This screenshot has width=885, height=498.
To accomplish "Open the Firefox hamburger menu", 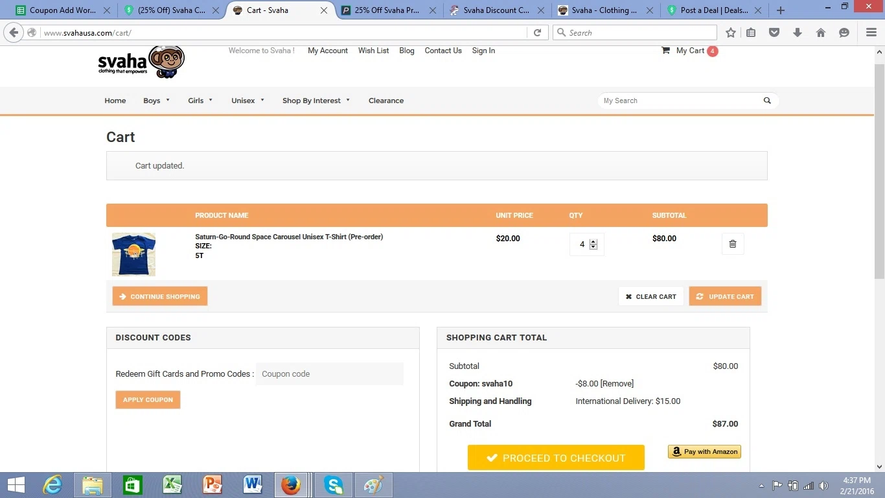I will pos(871,32).
